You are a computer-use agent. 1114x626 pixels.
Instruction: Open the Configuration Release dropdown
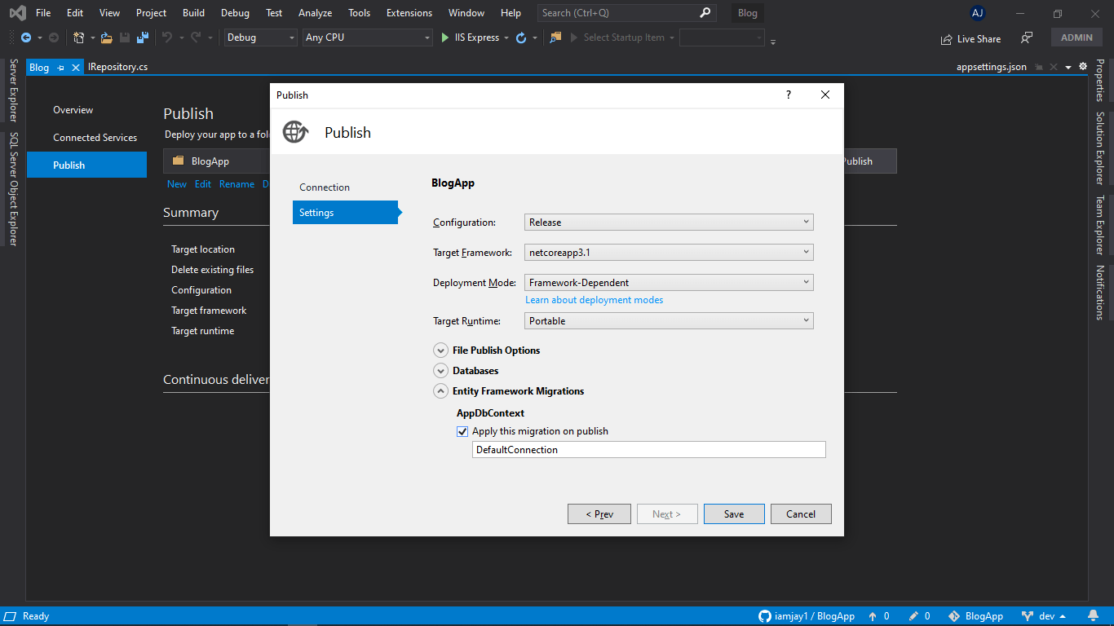pos(669,222)
